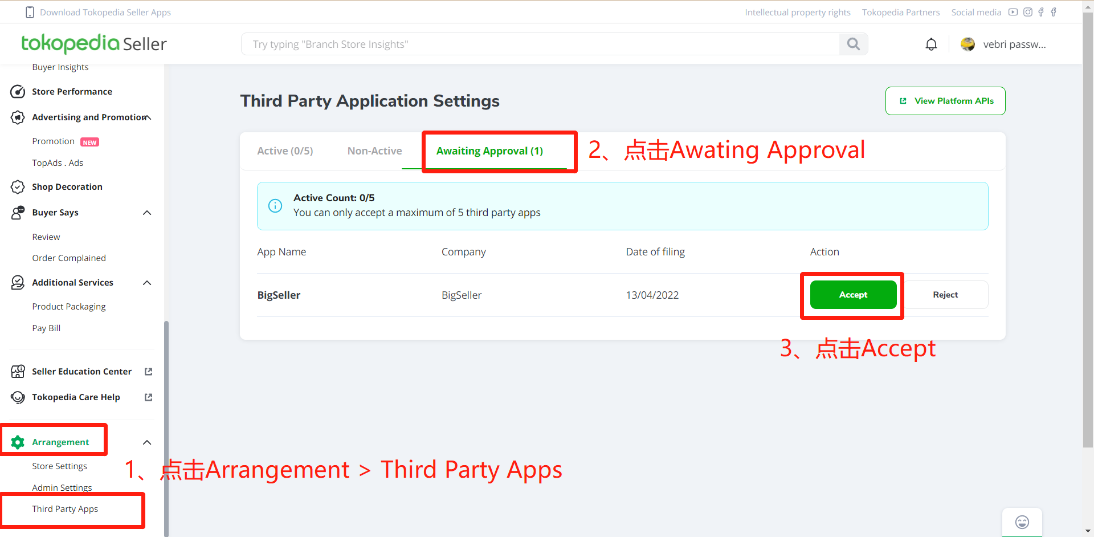Click the info icon in Active Count banner
Screen dimensions: 1094x537
point(275,206)
